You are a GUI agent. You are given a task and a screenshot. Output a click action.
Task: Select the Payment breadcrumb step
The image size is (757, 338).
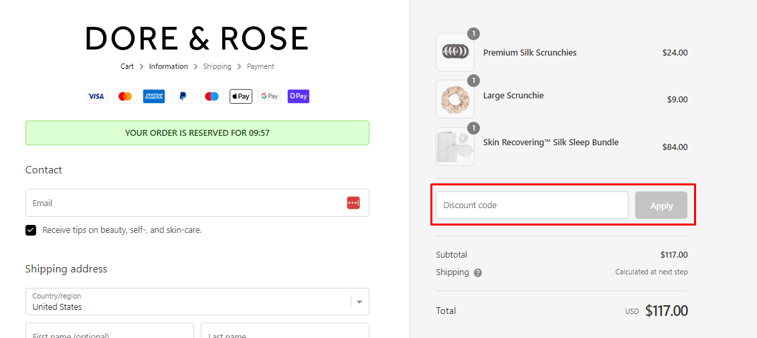tap(261, 67)
